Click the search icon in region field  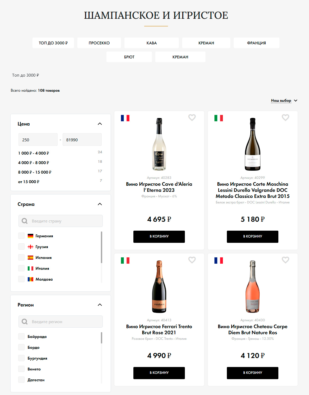[25, 322]
